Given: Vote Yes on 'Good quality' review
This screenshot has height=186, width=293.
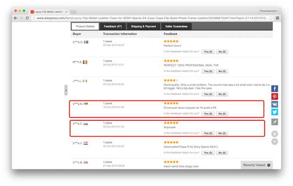Looking at the screenshot, I should click(208, 94).
